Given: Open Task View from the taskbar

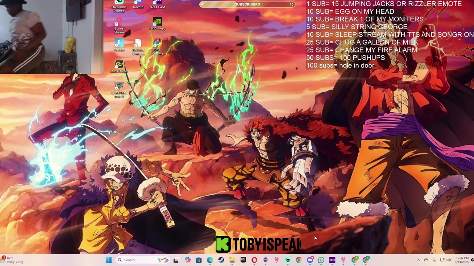Looking at the screenshot, I should point(176,260).
